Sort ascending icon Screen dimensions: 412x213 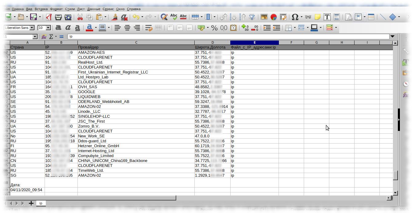(x=233, y=17)
